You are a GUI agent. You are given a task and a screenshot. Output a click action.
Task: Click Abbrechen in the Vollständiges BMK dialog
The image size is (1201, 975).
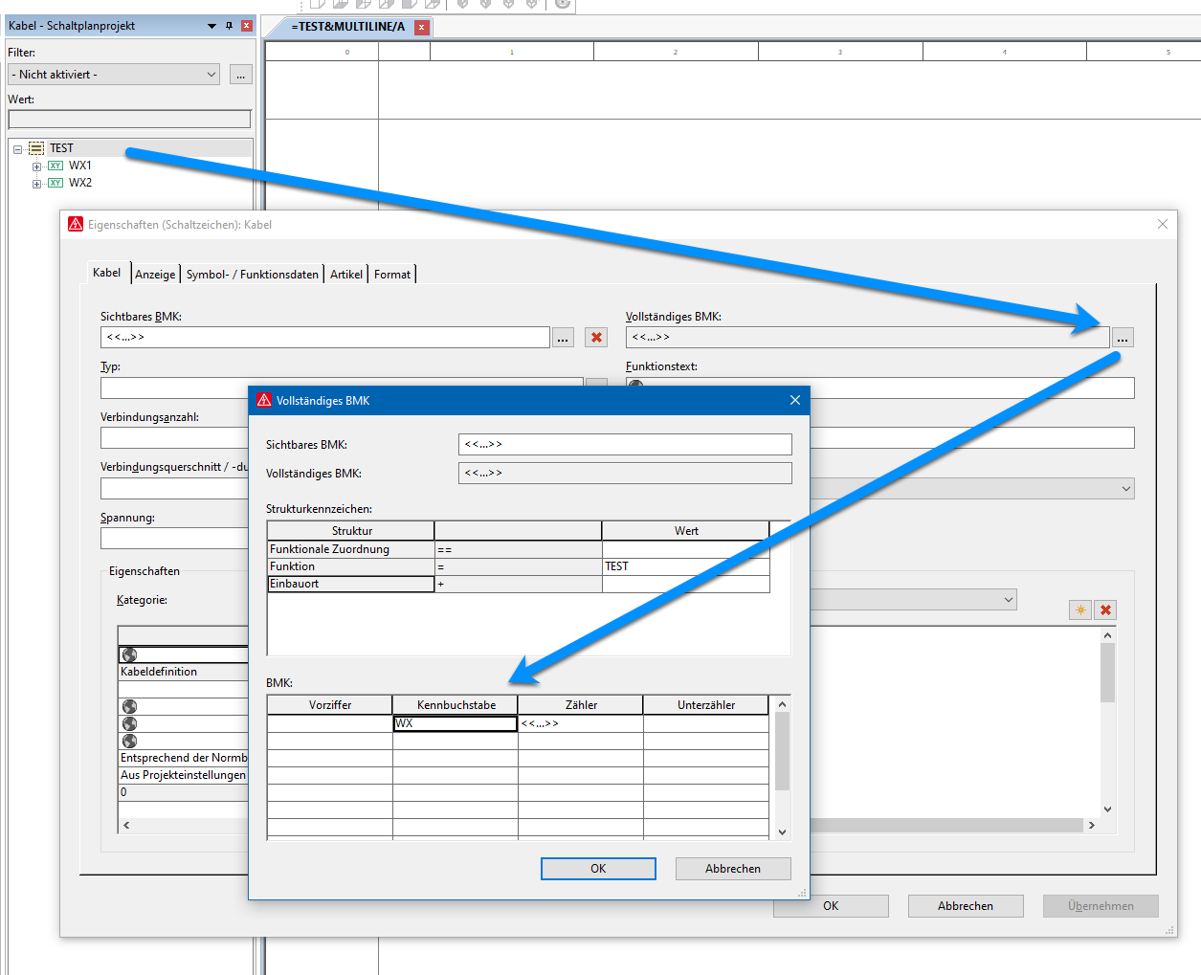point(733,869)
